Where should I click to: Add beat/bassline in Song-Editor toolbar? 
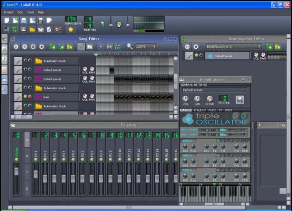click(x=53, y=47)
